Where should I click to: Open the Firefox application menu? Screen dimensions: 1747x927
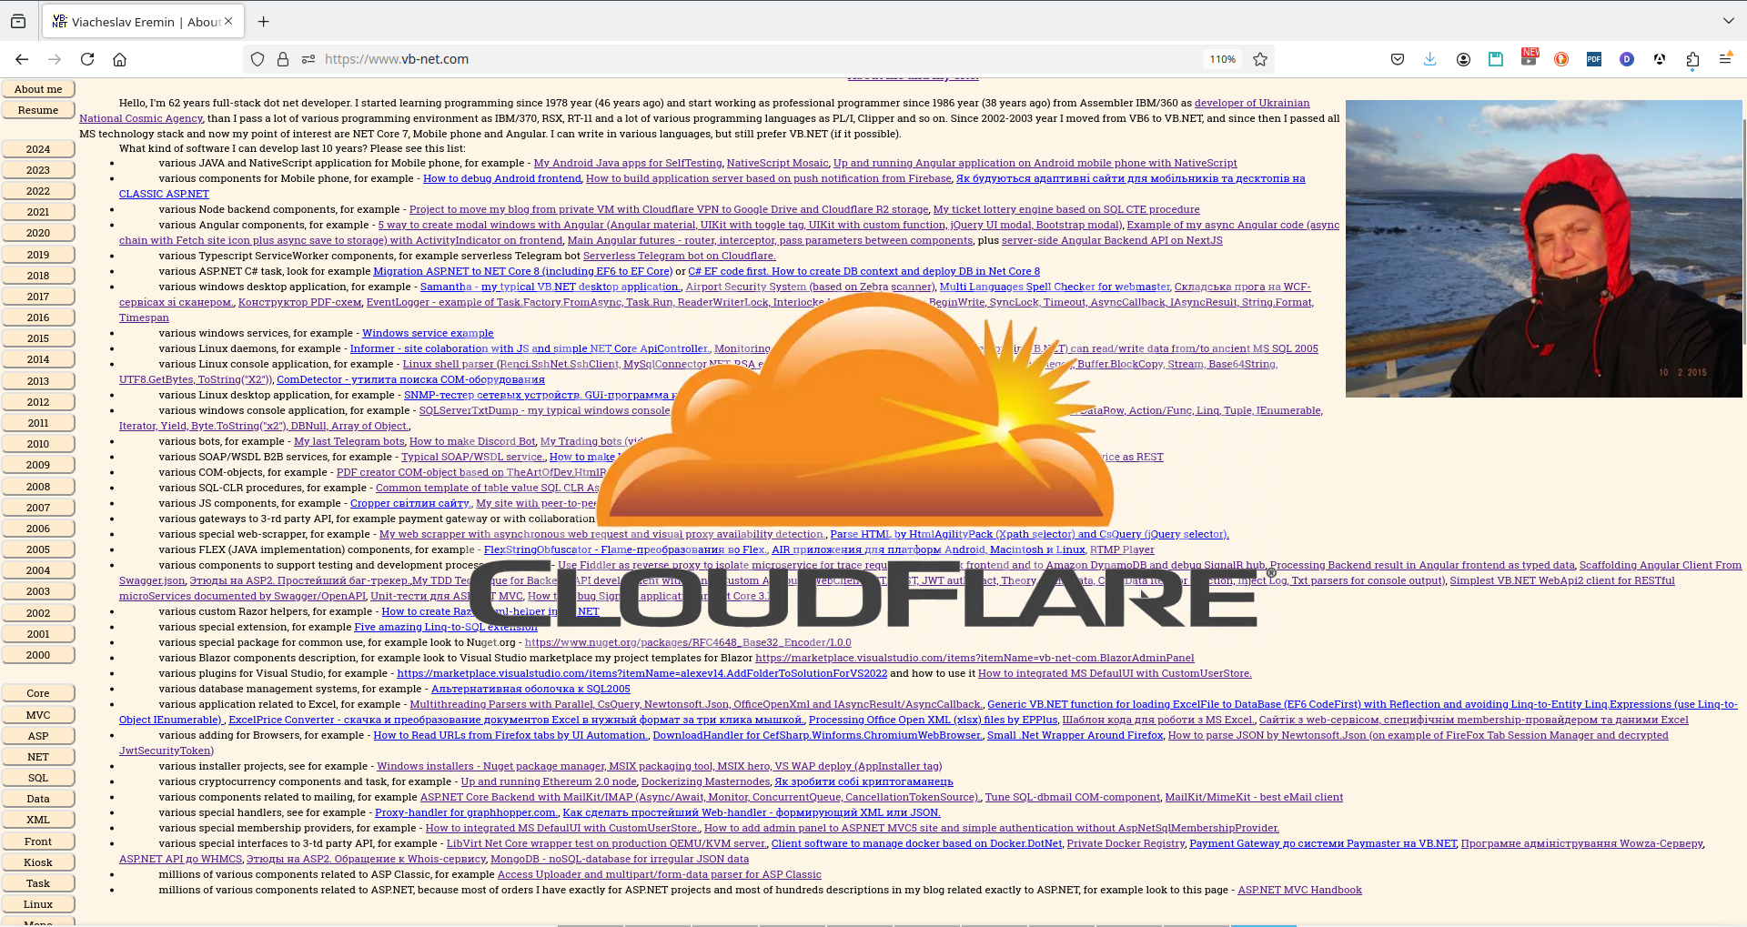point(1725,59)
